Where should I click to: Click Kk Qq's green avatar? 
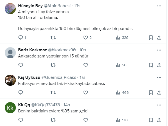(11, 108)
